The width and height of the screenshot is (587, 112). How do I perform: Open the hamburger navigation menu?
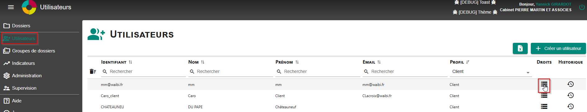tap(11, 7)
